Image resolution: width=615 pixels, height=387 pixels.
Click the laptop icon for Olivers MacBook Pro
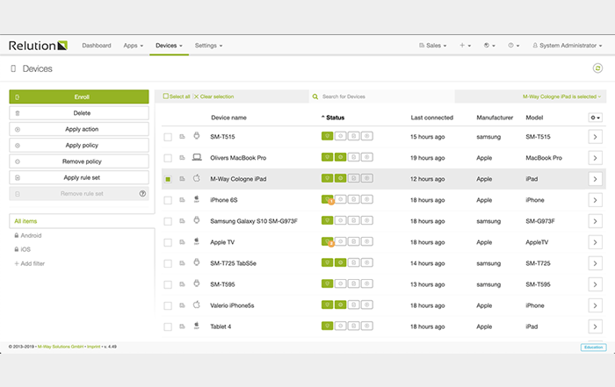[x=197, y=157]
